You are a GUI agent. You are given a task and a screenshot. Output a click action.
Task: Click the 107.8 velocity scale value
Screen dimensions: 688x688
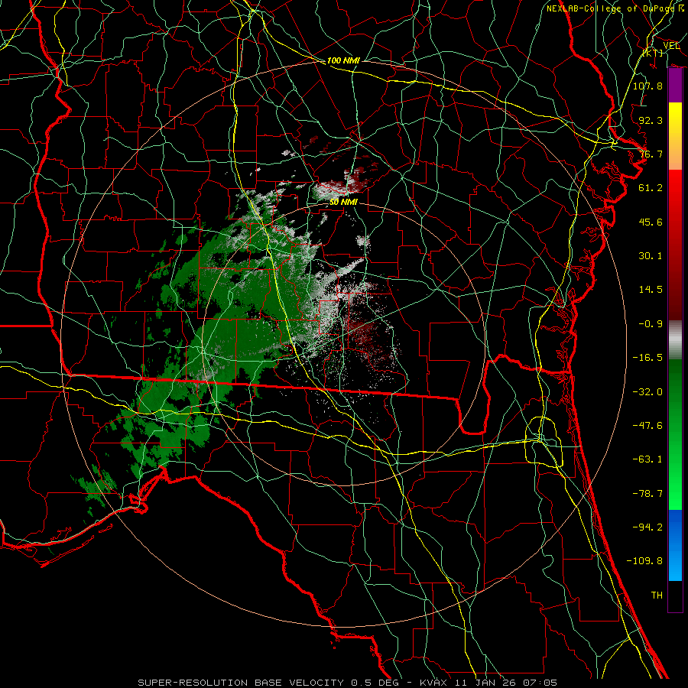647,86
